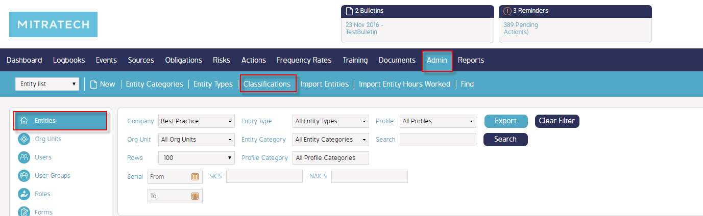
Task: Select the Admin menu
Action: (x=437, y=61)
